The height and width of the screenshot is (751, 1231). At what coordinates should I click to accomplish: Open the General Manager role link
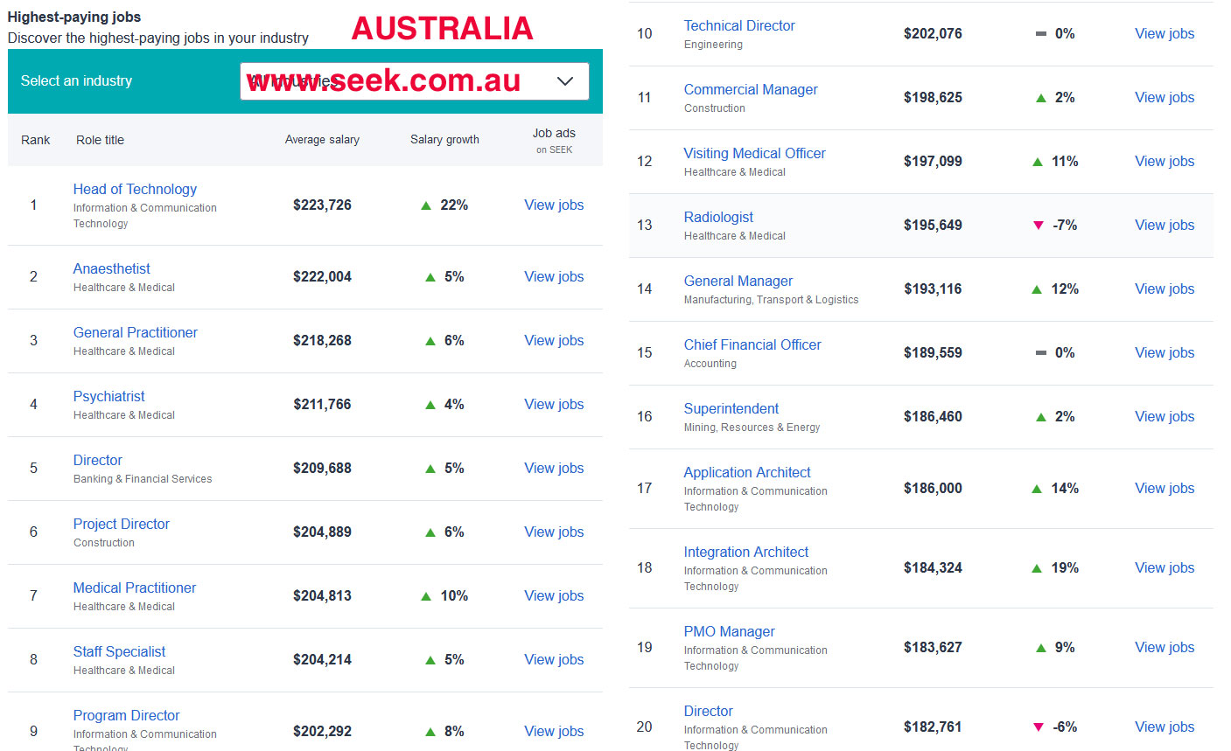(738, 281)
